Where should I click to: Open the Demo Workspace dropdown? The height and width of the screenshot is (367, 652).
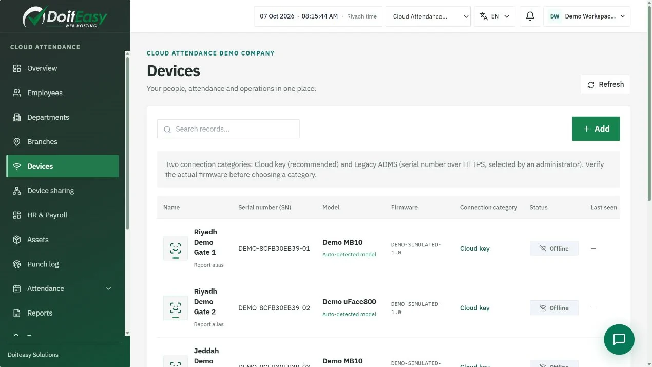coord(587,16)
